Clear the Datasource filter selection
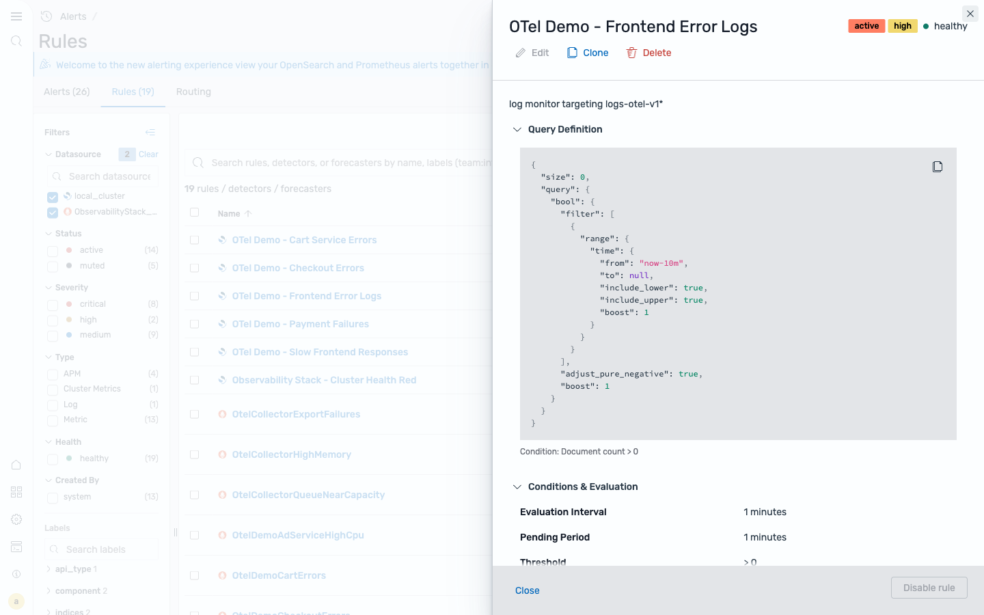This screenshot has width=984, height=615. 148,154
